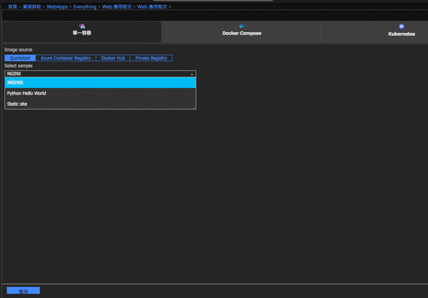This screenshot has width=428, height=298.
Task: Click the 套用 apply button
Action: click(x=23, y=291)
